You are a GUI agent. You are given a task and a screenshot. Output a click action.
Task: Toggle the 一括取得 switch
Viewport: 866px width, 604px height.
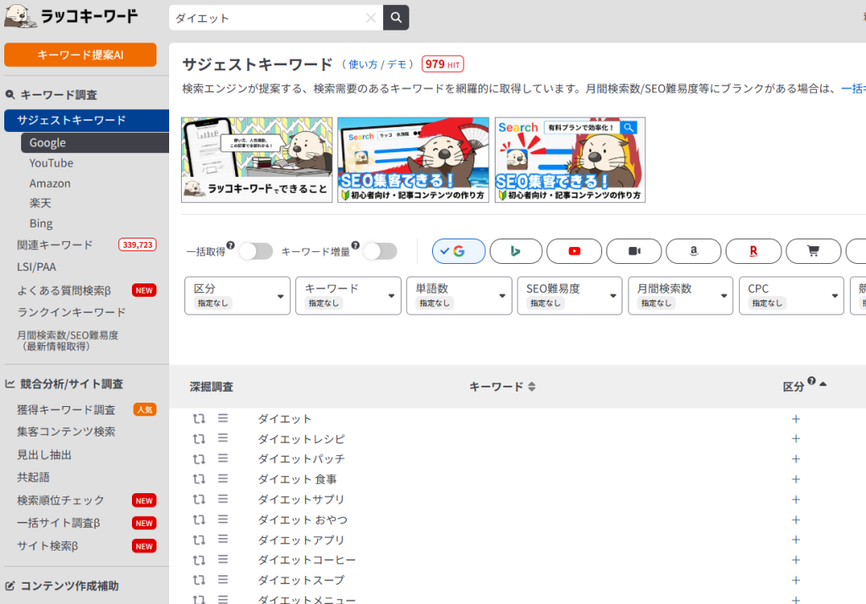[x=255, y=251]
